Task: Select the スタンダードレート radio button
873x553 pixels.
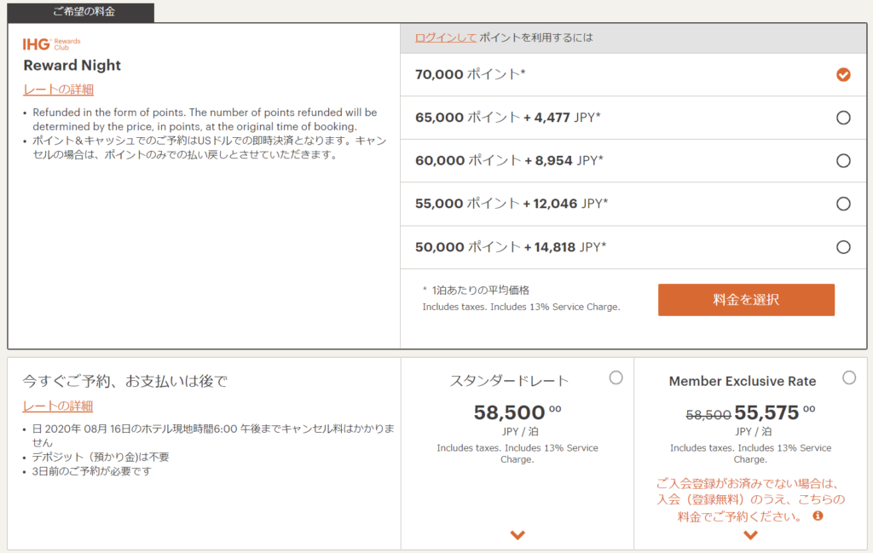Action: (x=616, y=378)
